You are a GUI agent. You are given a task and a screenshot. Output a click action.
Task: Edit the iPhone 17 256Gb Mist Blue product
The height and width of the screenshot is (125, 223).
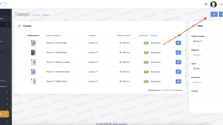pos(178,72)
